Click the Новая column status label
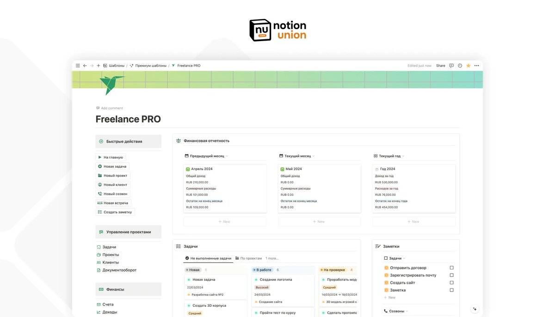Viewport: 555px width, 317px height. pos(193,270)
